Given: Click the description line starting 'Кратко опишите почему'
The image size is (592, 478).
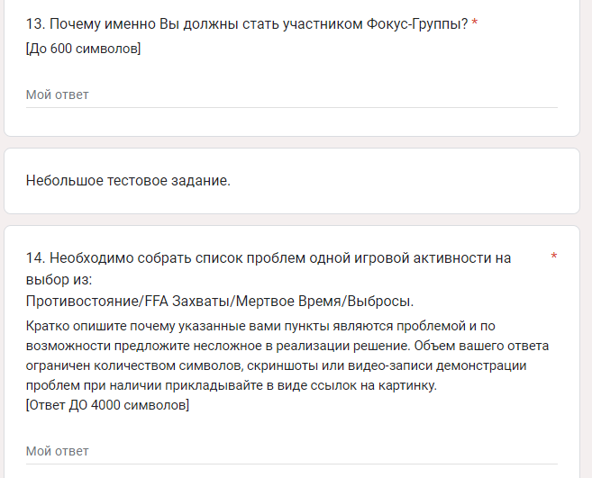Looking at the screenshot, I should coord(260,326).
